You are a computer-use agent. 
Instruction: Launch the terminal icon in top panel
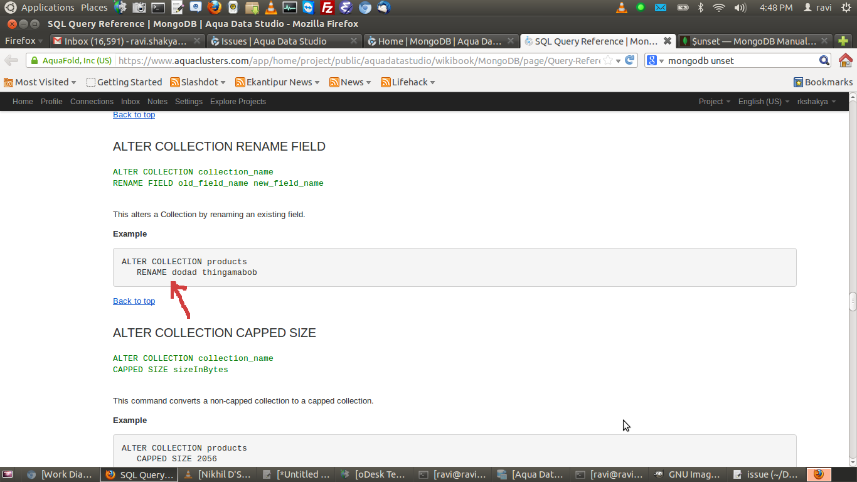[x=158, y=8]
